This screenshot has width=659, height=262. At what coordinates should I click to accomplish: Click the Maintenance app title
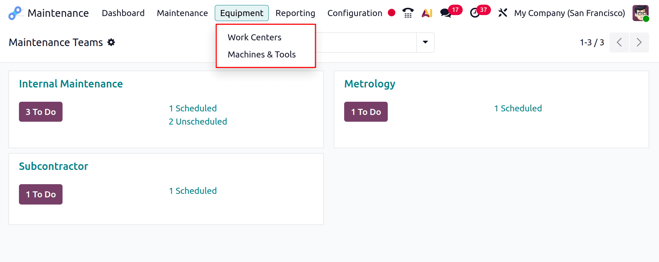click(58, 13)
